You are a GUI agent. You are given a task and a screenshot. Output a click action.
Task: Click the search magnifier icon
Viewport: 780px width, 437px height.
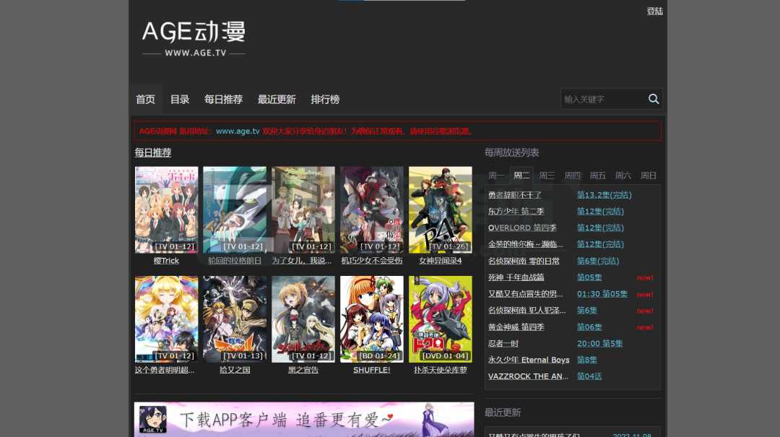(654, 99)
